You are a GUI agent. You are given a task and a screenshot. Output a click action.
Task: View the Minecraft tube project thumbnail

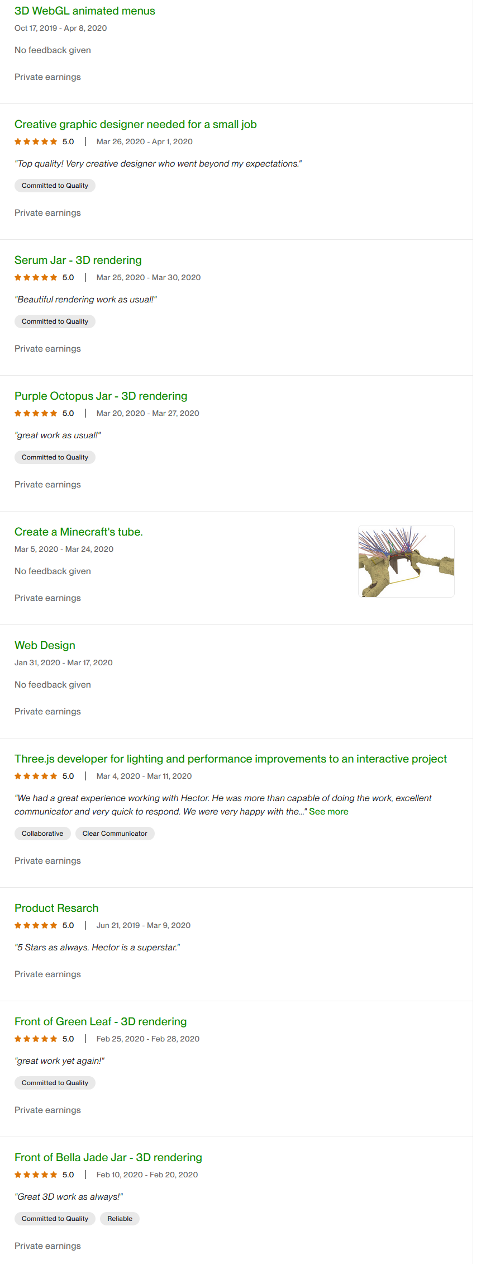coord(406,561)
